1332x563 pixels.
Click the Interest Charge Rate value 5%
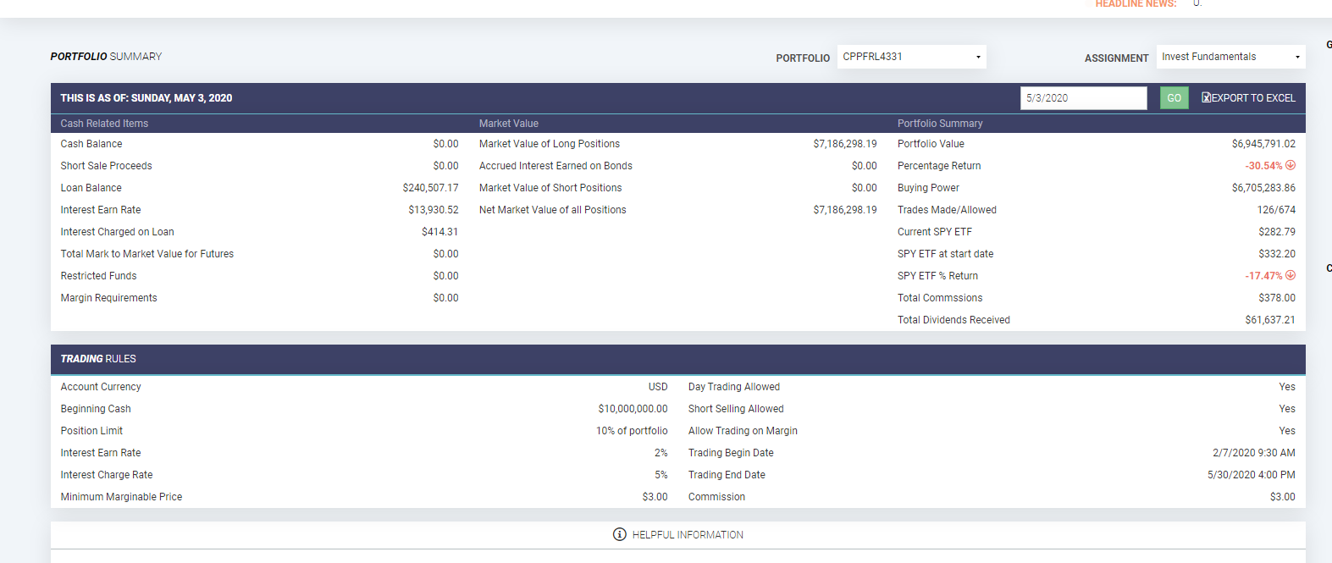(x=661, y=475)
